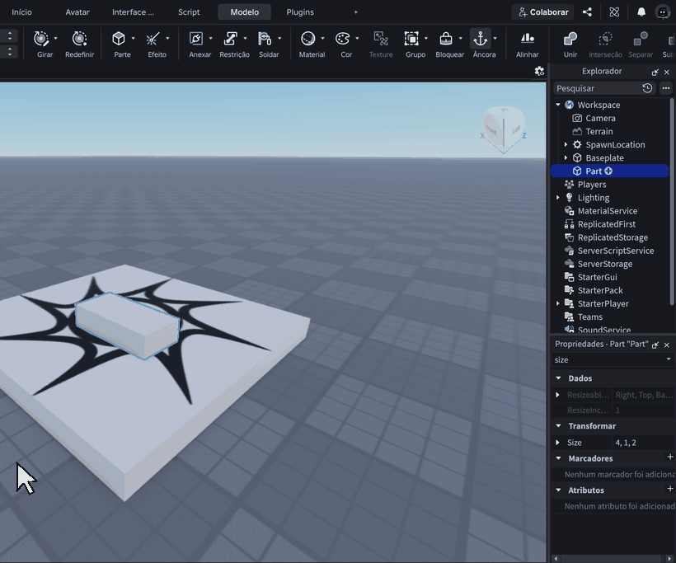The width and height of the screenshot is (676, 563).
Task: Open viewport settings gear icon
Action: (x=539, y=71)
